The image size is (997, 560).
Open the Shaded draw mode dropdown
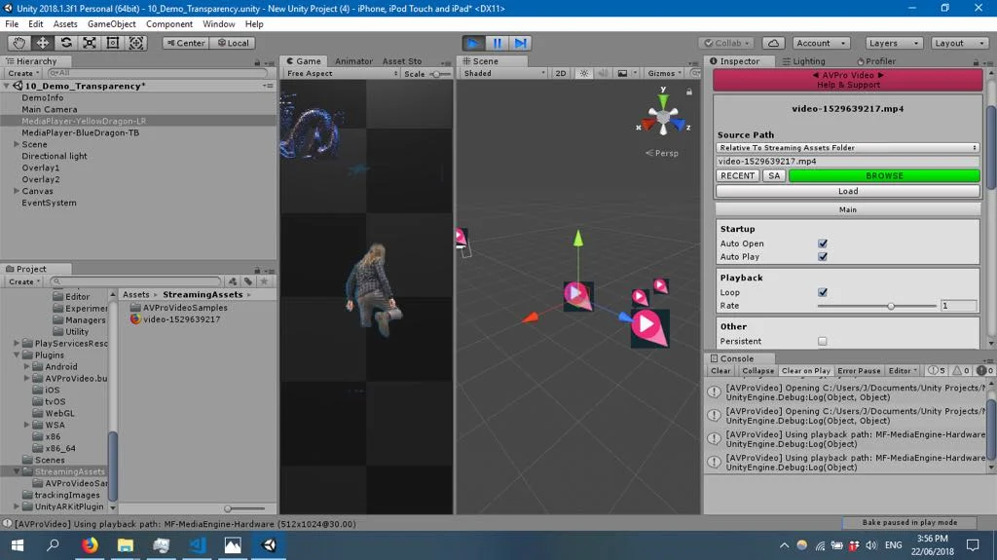click(x=504, y=73)
